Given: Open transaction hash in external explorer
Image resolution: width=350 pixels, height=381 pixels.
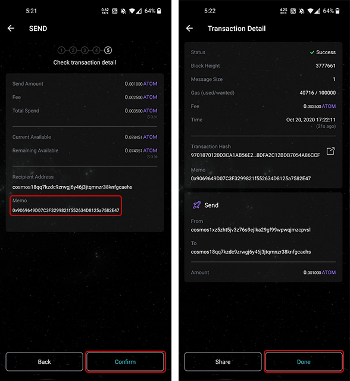Looking at the screenshot, I should [330, 151].
